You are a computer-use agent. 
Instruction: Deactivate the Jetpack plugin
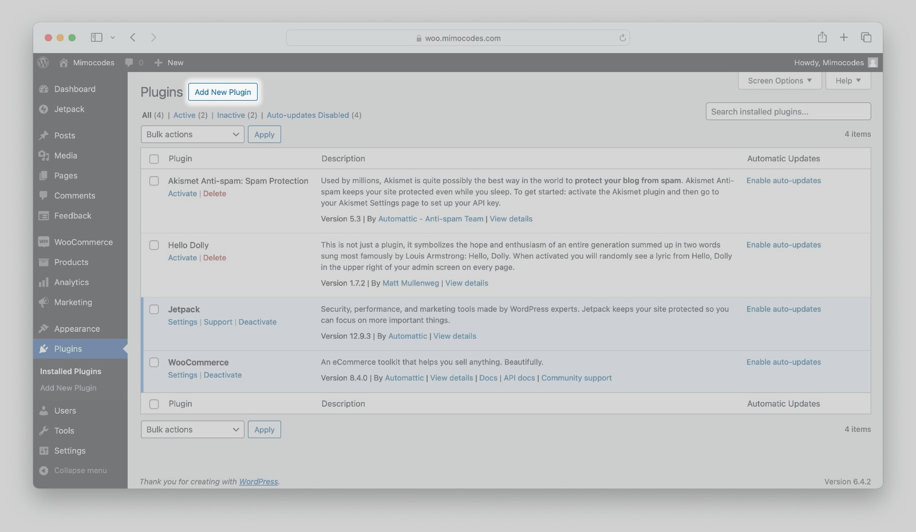coord(257,322)
